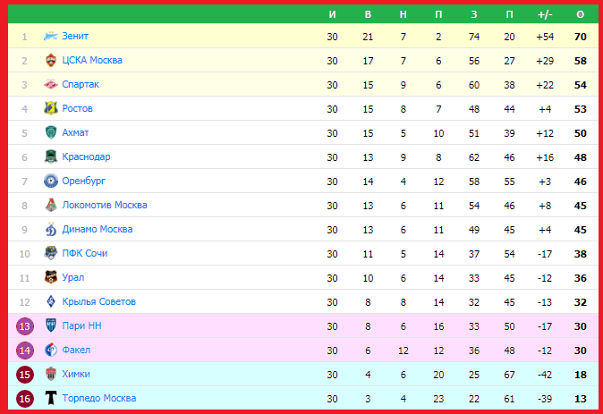This screenshot has height=414, width=603.
Task: Click the dark red position 16 badge
Action: point(25,399)
